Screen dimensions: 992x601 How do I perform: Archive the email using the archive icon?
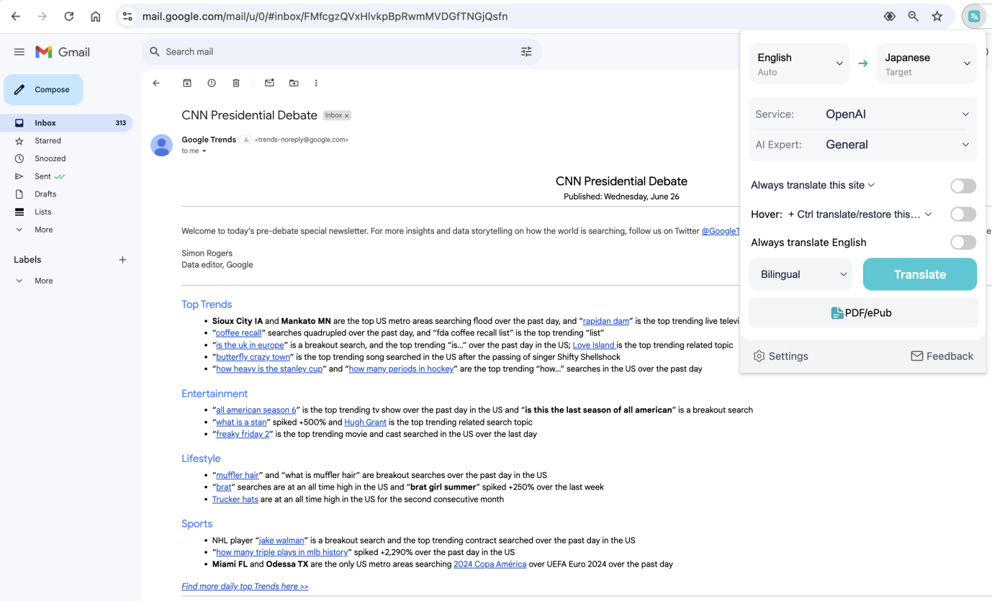tap(187, 83)
